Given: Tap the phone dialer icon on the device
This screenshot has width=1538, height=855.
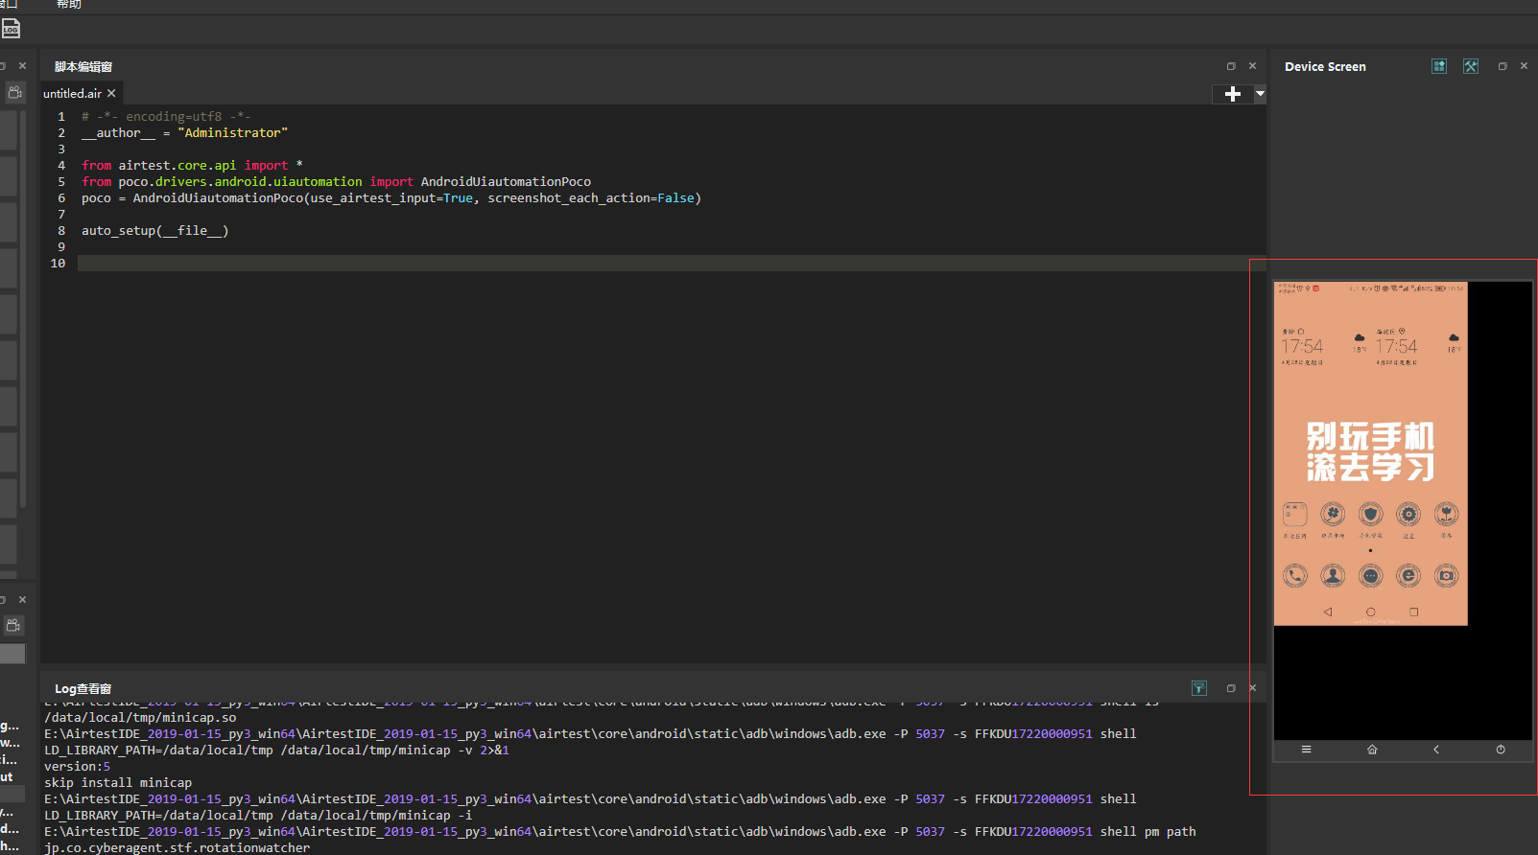Looking at the screenshot, I should (1295, 575).
